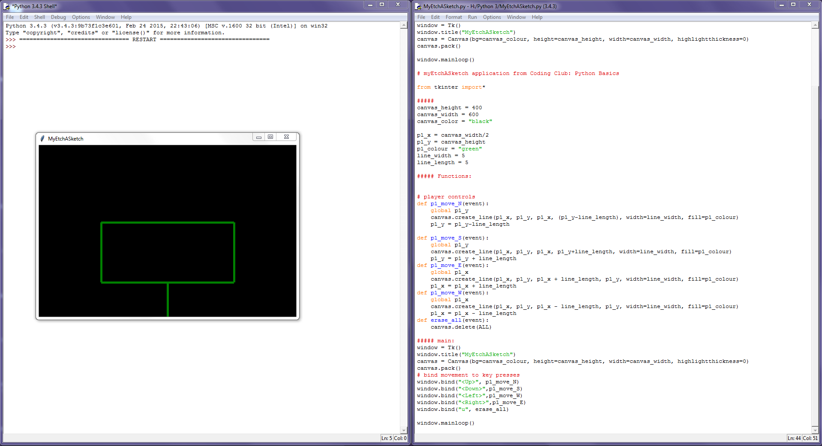
Task: Click the feather icon in MyEtchASketch window
Action: (x=42, y=139)
